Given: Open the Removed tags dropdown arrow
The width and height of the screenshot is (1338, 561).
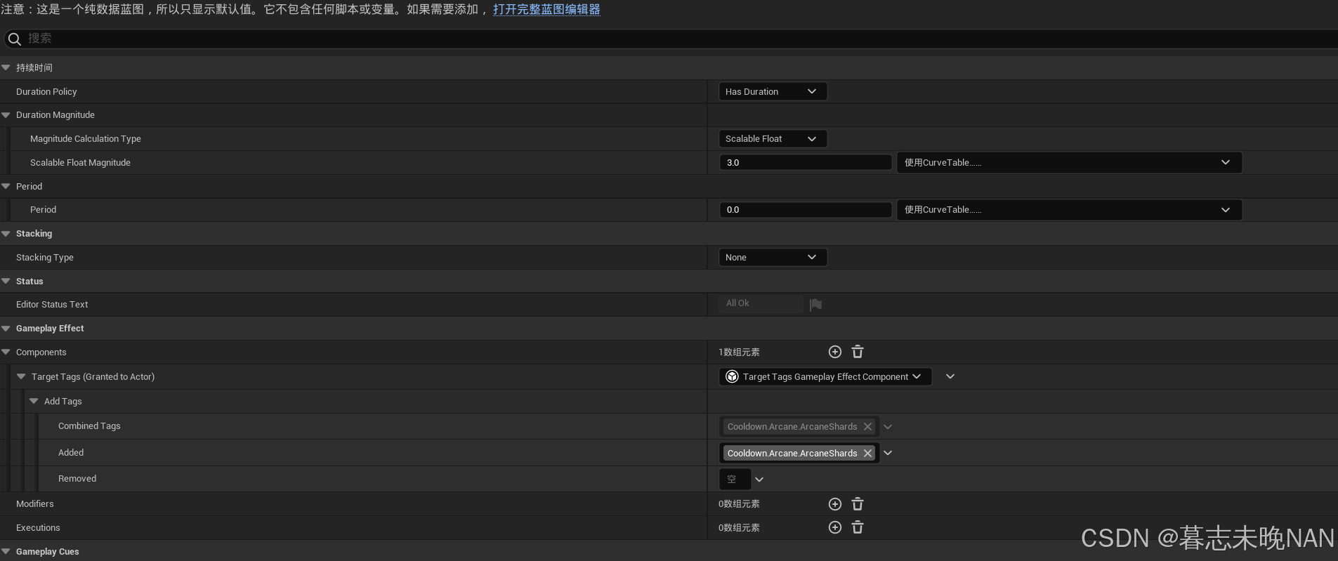Looking at the screenshot, I should 759,480.
